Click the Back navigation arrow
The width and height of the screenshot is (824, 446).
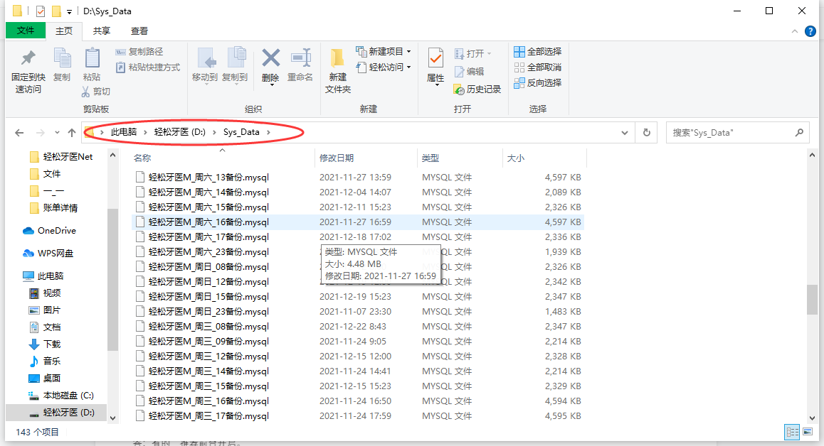pyautogui.click(x=19, y=133)
